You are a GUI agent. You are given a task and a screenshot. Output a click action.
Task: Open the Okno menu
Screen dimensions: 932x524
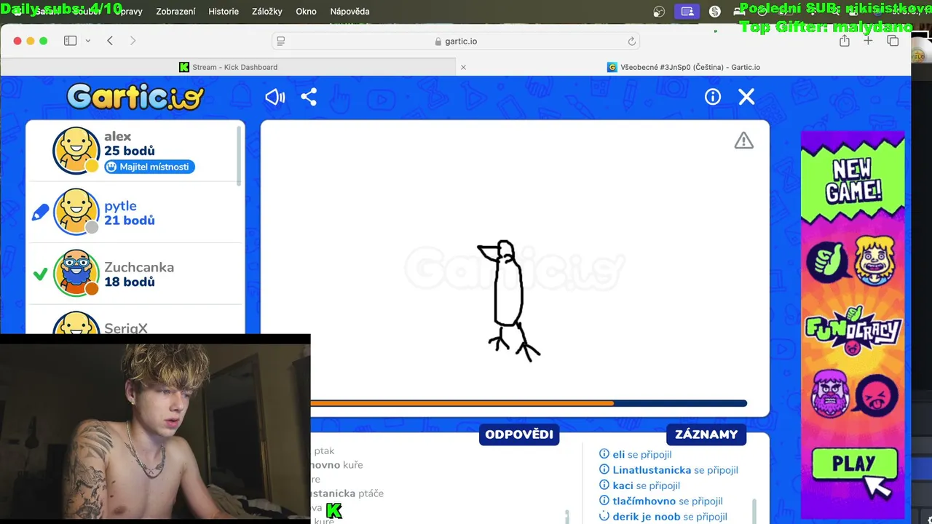point(306,12)
